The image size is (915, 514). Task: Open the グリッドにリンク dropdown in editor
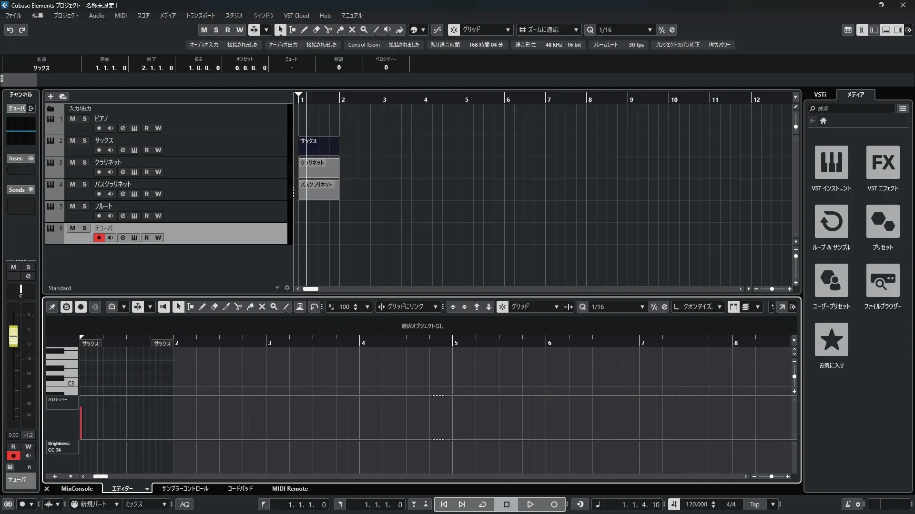pos(435,307)
